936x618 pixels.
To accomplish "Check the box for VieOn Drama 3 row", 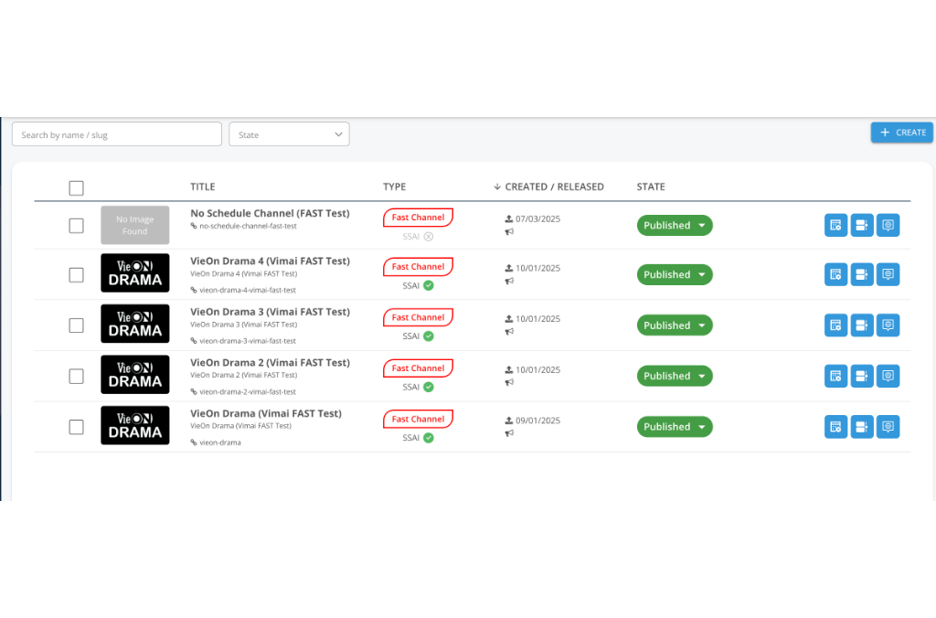I will (x=77, y=325).
